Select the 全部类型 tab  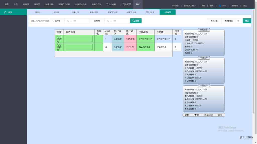(167, 12)
